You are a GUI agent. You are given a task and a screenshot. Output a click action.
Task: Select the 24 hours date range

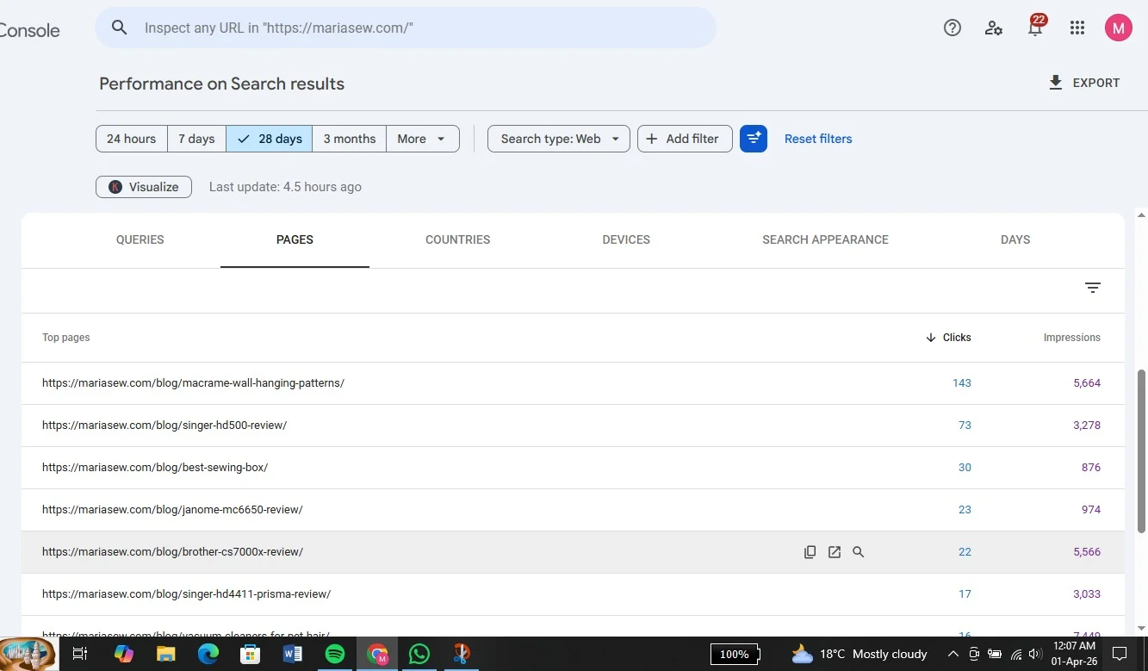pyautogui.click(x=131, y=139)
